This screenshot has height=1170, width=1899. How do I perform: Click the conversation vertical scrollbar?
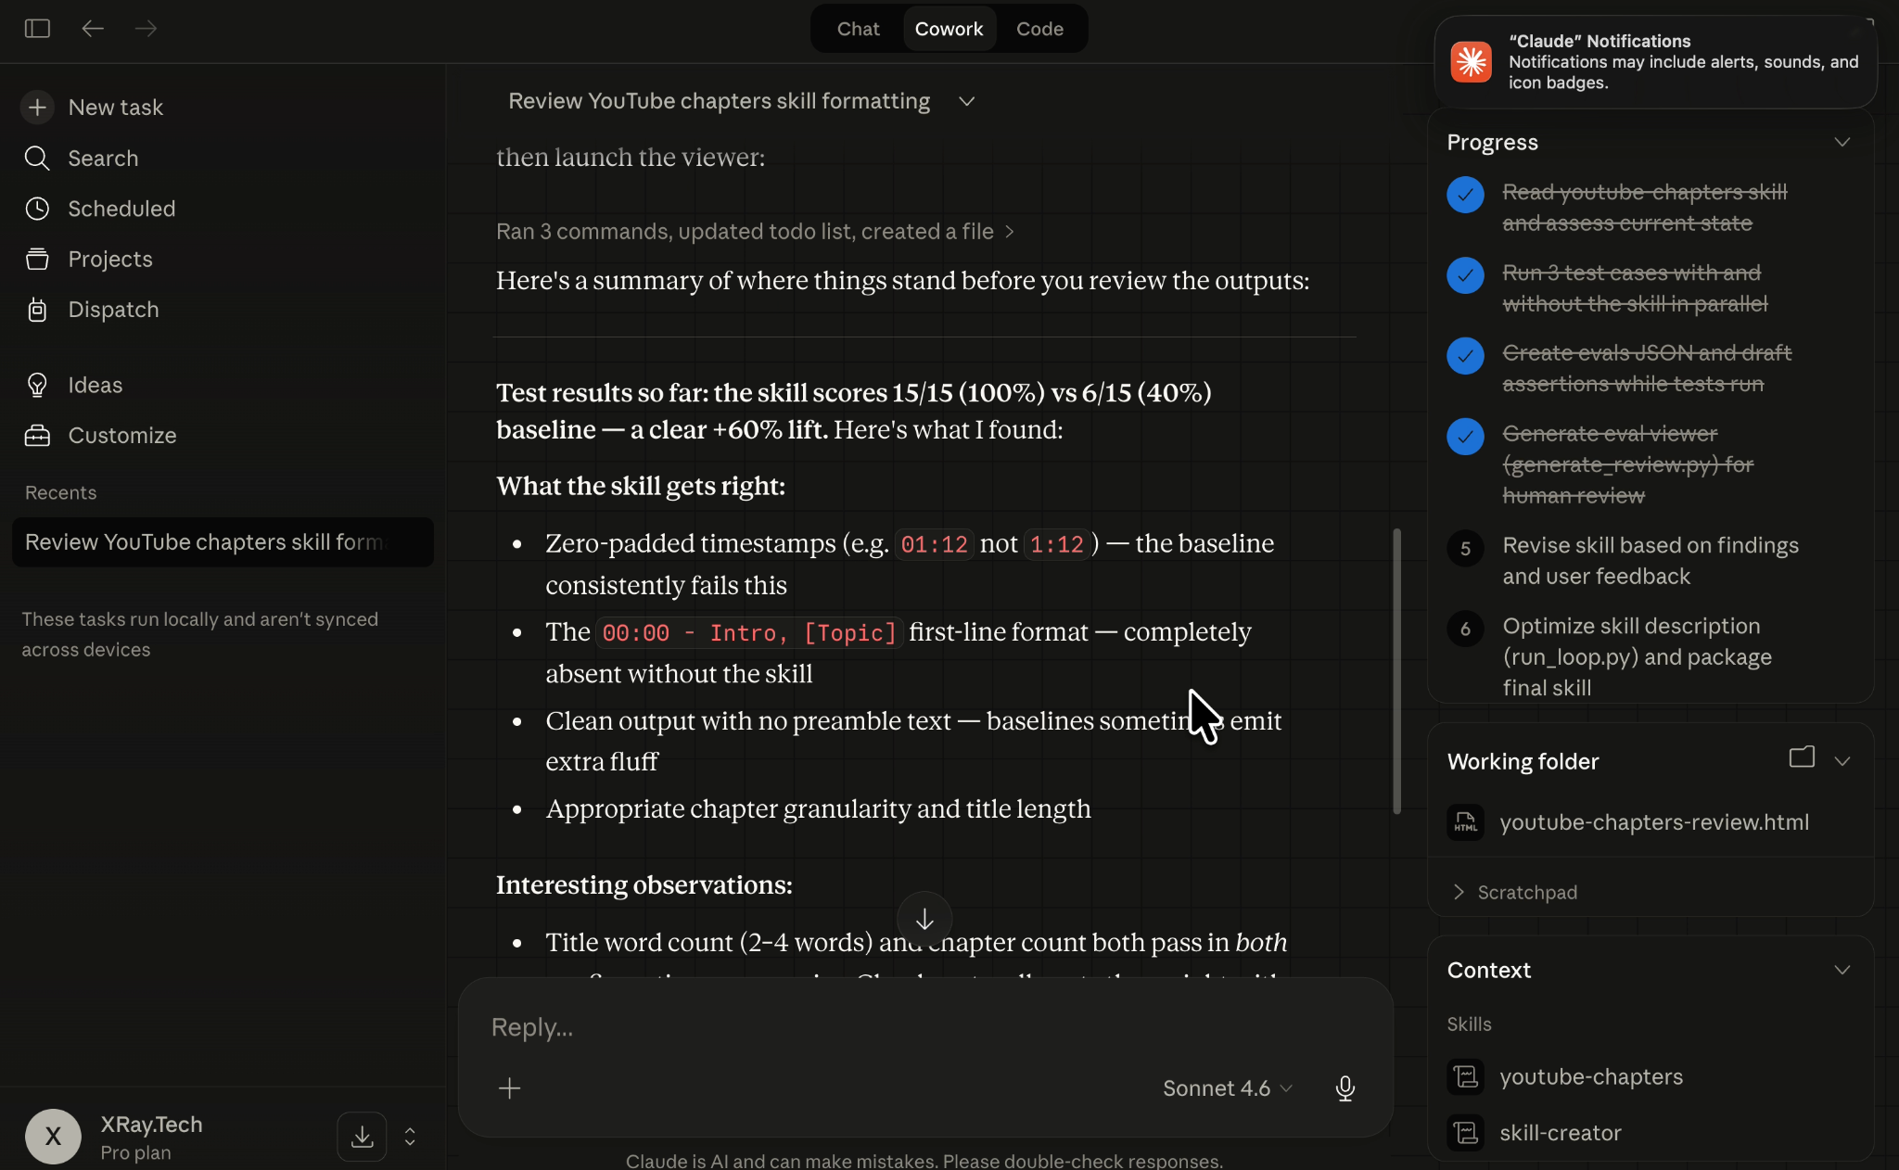coord(1396,671)
